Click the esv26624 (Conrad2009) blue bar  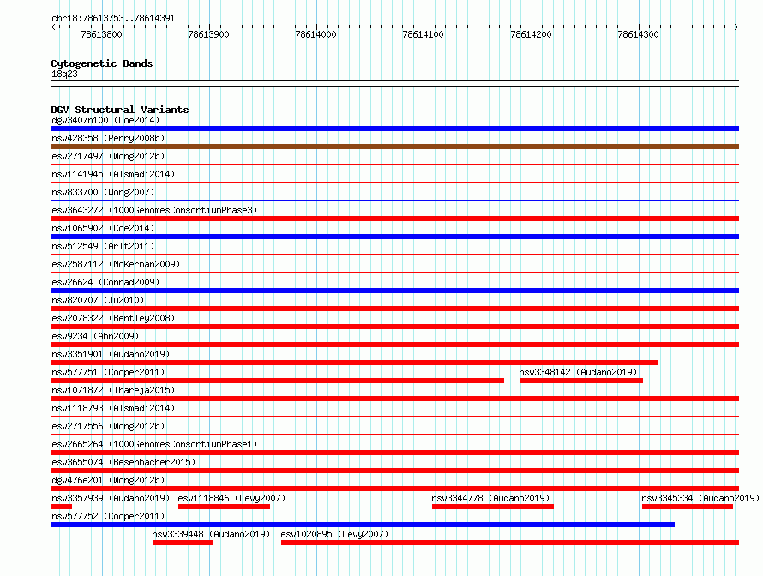click(x=394, y=291)
